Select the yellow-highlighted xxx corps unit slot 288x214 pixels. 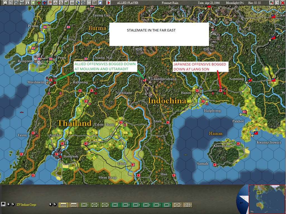(x=64, y=205)
